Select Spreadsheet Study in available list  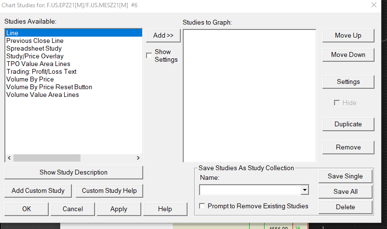pos(34,48)
